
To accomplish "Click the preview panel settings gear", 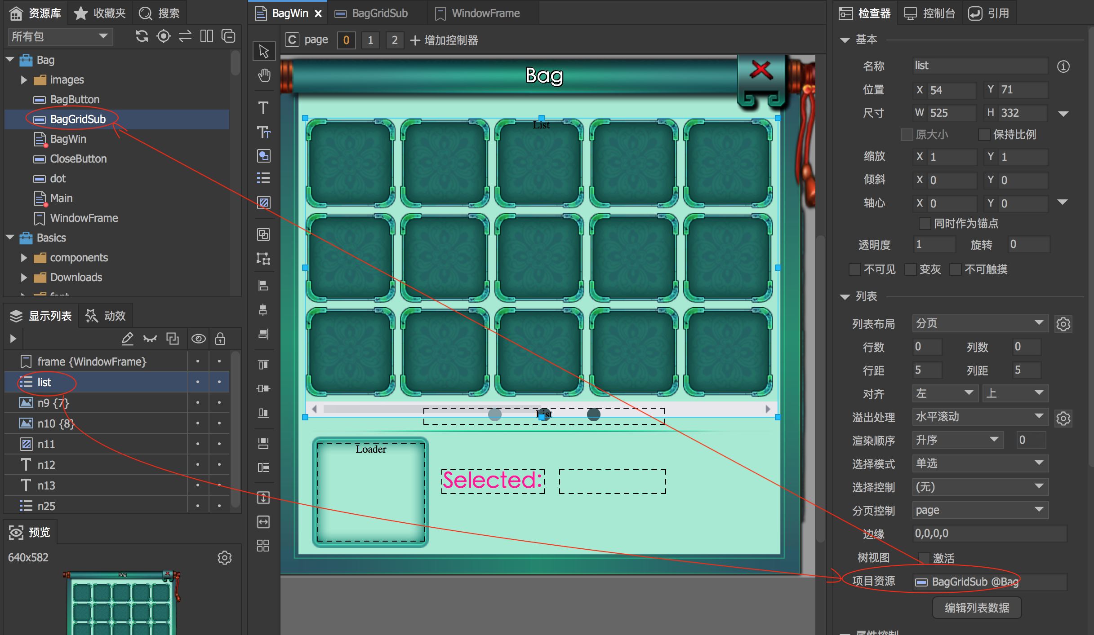I will click(x=224, y=558).
